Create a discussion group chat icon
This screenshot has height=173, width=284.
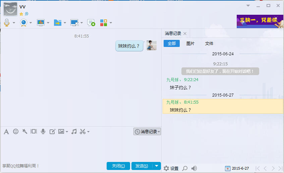click(x=91, y=23)
